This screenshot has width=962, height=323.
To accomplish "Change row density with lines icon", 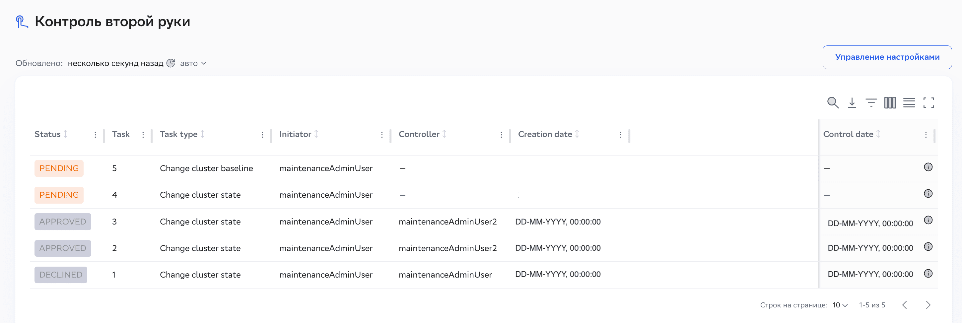I will [909, 103].
